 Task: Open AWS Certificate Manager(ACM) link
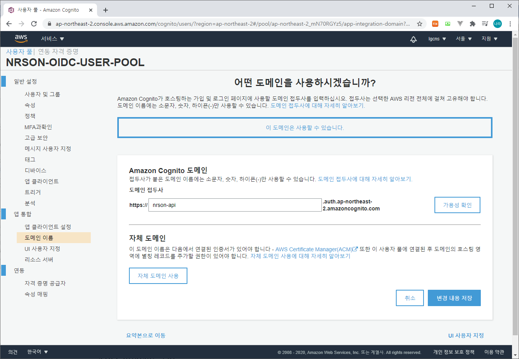click(316, 249)
